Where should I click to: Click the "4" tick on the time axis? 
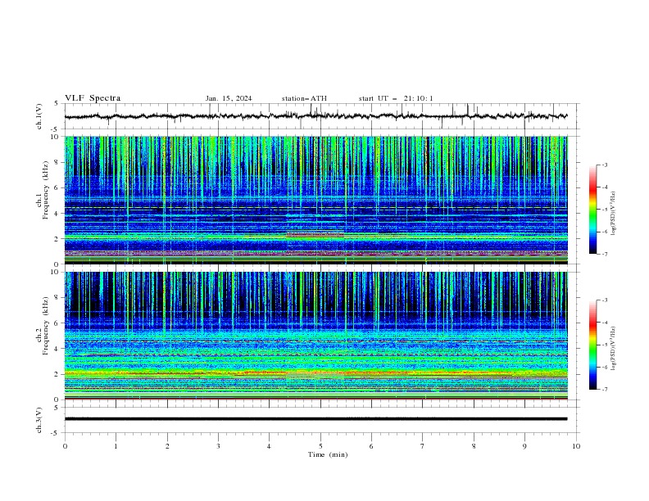(269, 446)
